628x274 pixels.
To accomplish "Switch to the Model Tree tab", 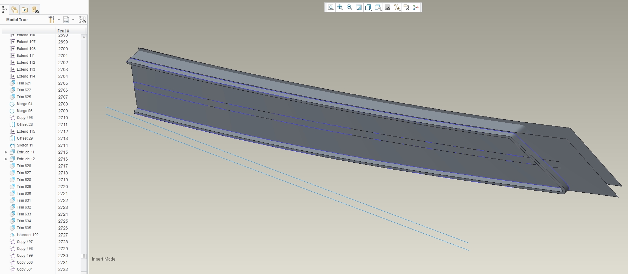I will click(4, 10).
